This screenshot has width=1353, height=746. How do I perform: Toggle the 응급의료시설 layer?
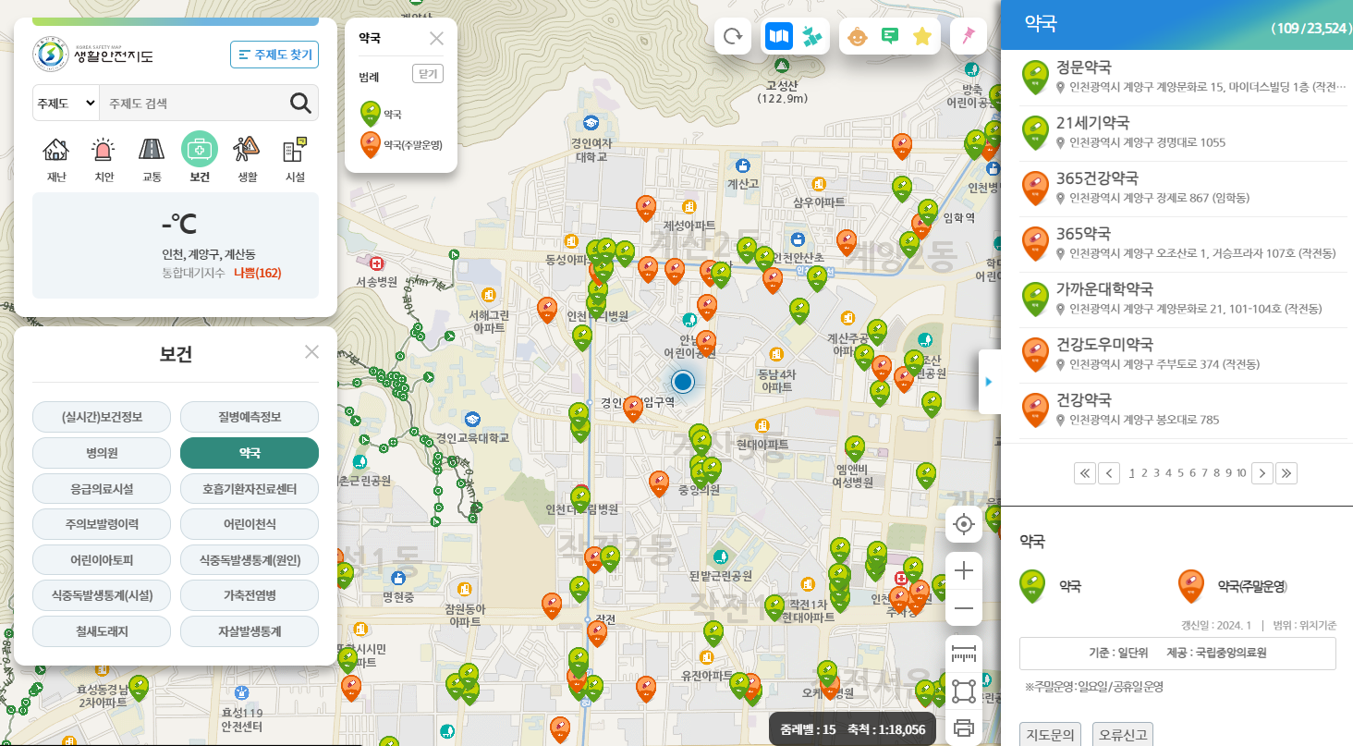tap(102, 488)
